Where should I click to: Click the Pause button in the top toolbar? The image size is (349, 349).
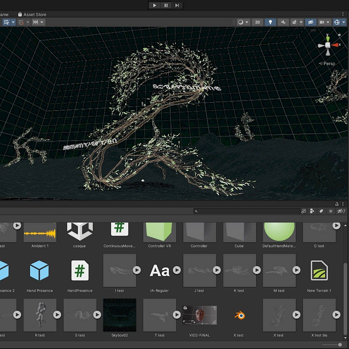[166, 5]
